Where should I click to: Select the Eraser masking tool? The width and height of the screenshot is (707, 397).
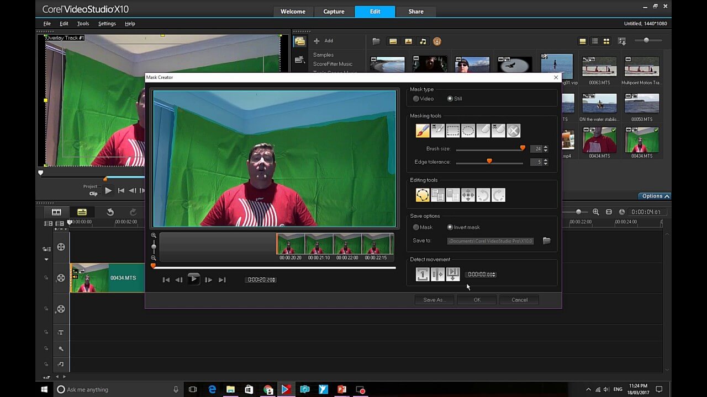(x=483, y=131)
